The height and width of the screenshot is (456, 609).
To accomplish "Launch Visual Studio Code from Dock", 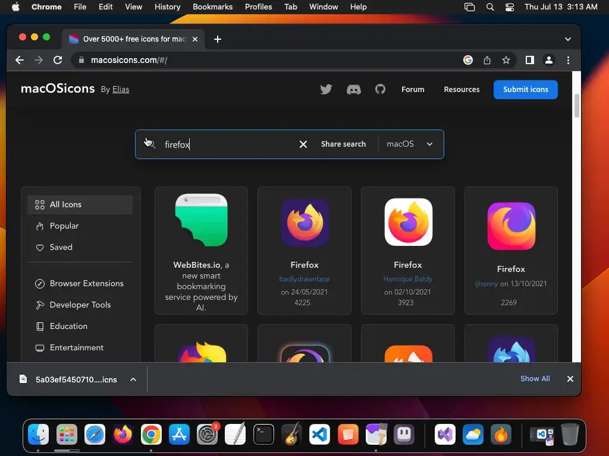I will click(319, 434).
